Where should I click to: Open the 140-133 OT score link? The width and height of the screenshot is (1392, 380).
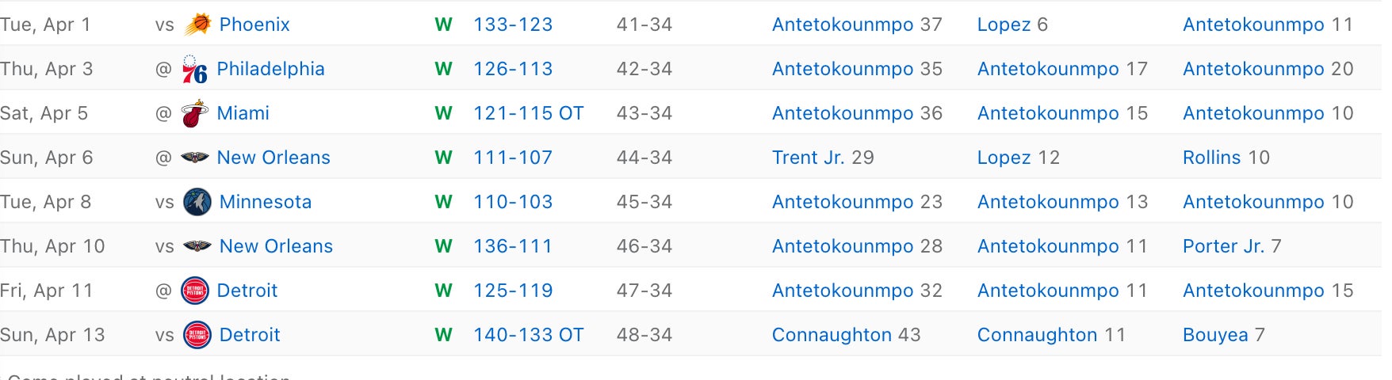coord(528,335)
